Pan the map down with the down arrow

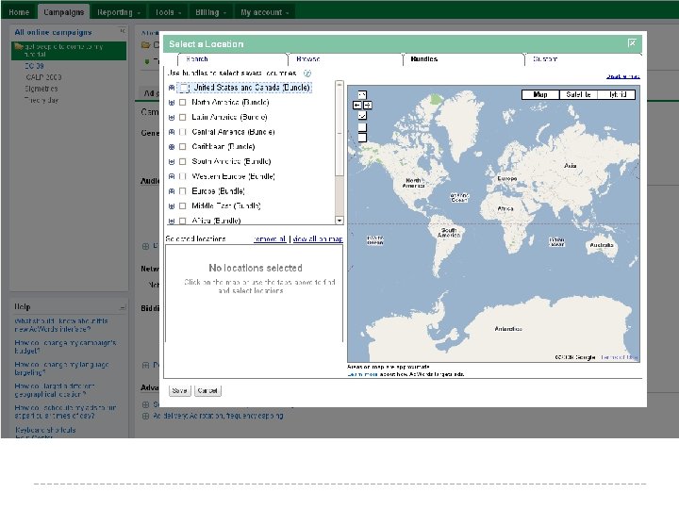pos(362,116)
